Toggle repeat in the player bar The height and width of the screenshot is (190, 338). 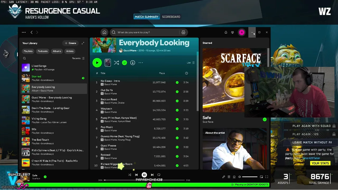159,175
